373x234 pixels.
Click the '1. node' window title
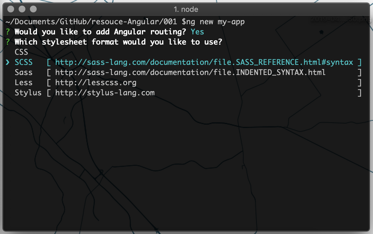(186, 9)
